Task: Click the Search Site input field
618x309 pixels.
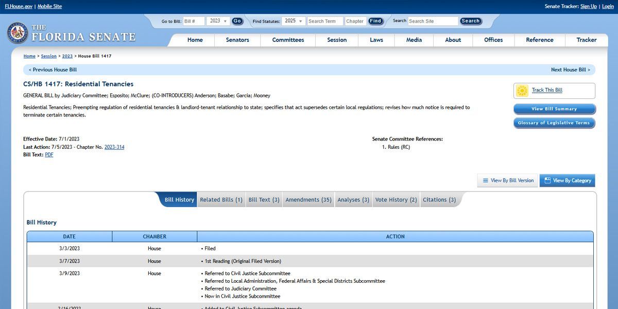Action: [433, 21]
